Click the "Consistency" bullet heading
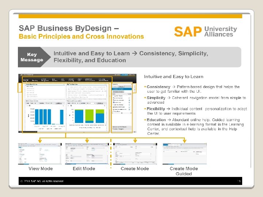This screenshot has width=263, height=197. pyautogui.click(x=158, y=87)
